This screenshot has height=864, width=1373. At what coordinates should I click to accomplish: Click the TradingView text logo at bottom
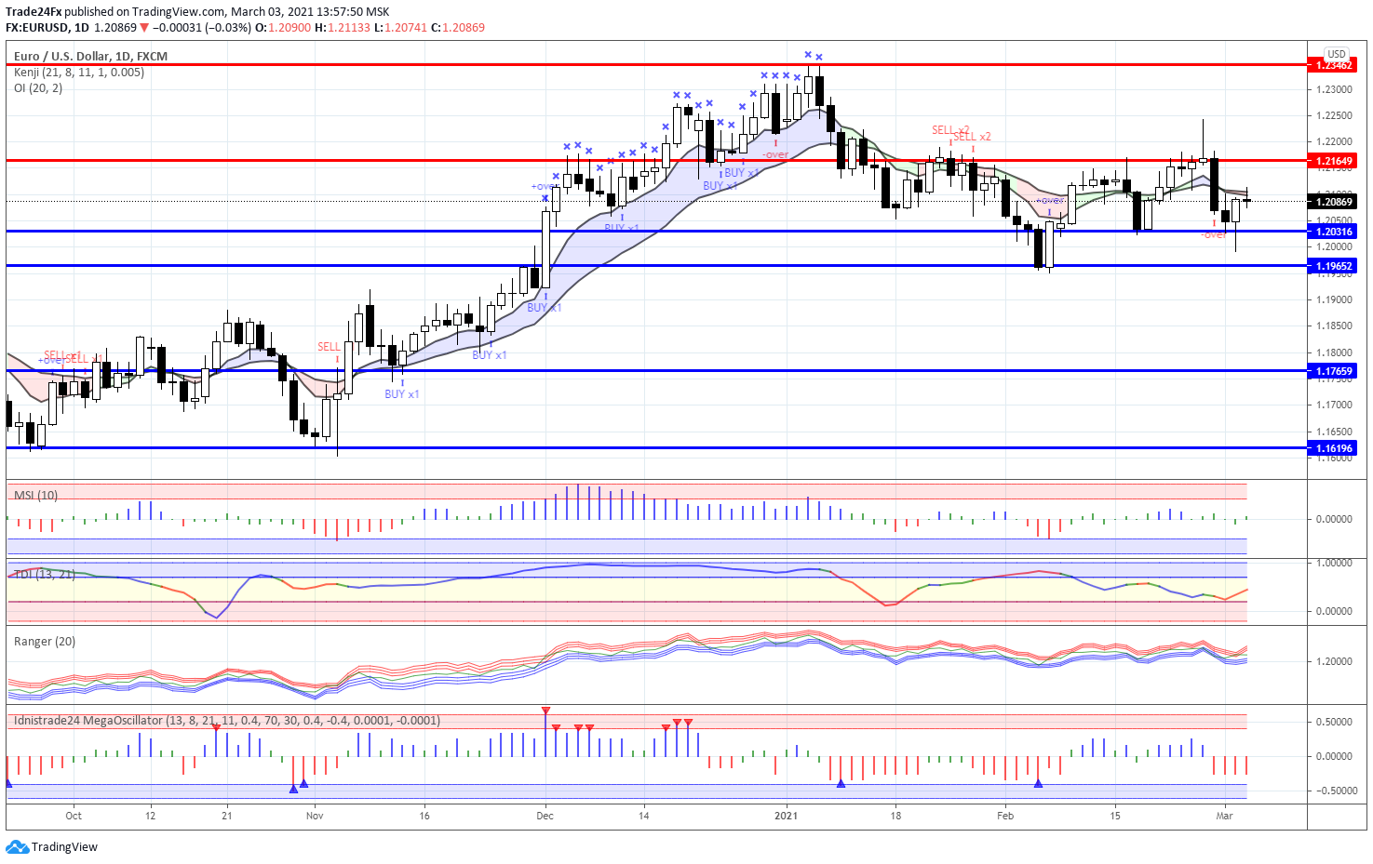coord(64,847)
